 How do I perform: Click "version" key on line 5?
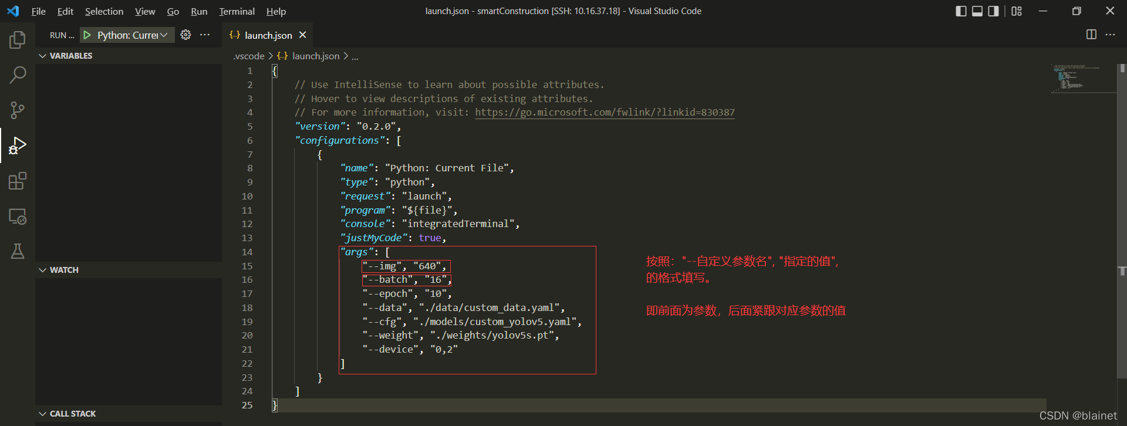click(x=320, y=126)
